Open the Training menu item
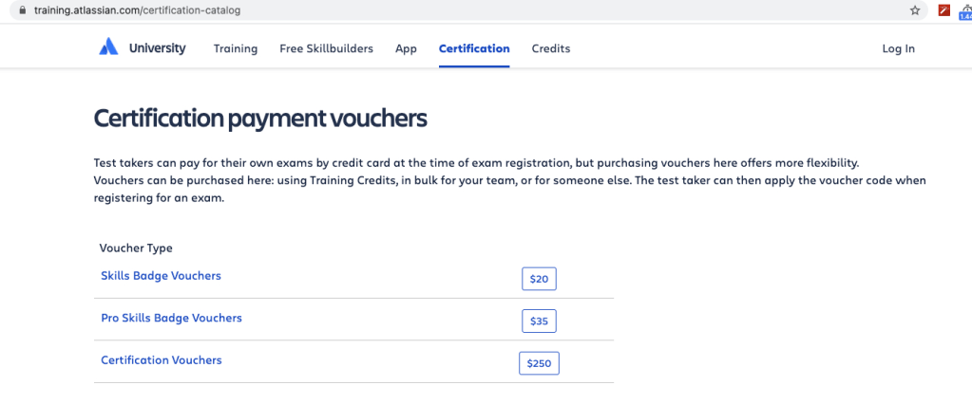 pos(236,48)
